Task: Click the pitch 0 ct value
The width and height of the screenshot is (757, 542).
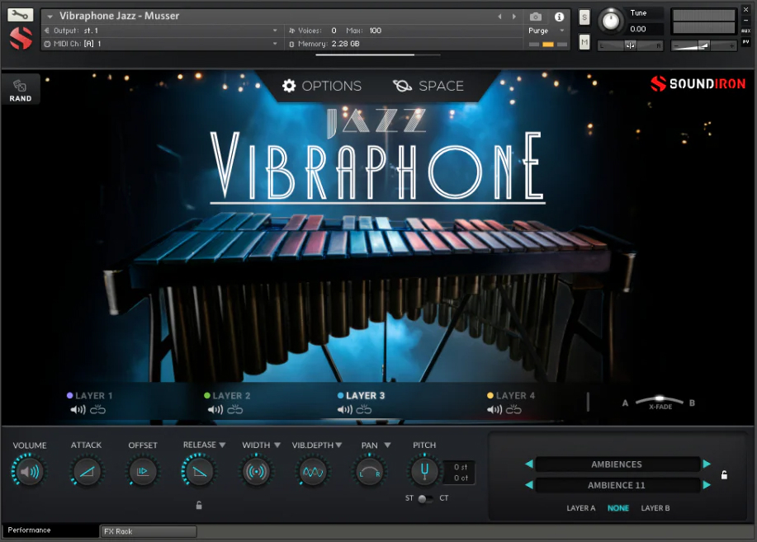Action: click(x=460, y=478)
